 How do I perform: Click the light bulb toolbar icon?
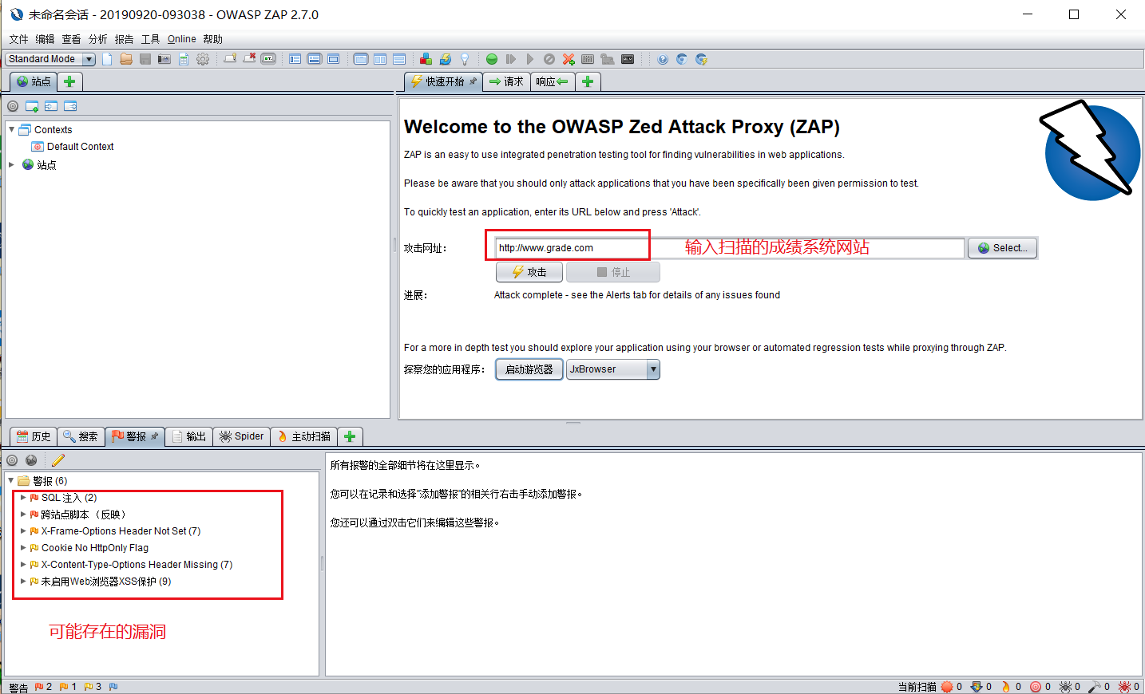tap(465, 59)
